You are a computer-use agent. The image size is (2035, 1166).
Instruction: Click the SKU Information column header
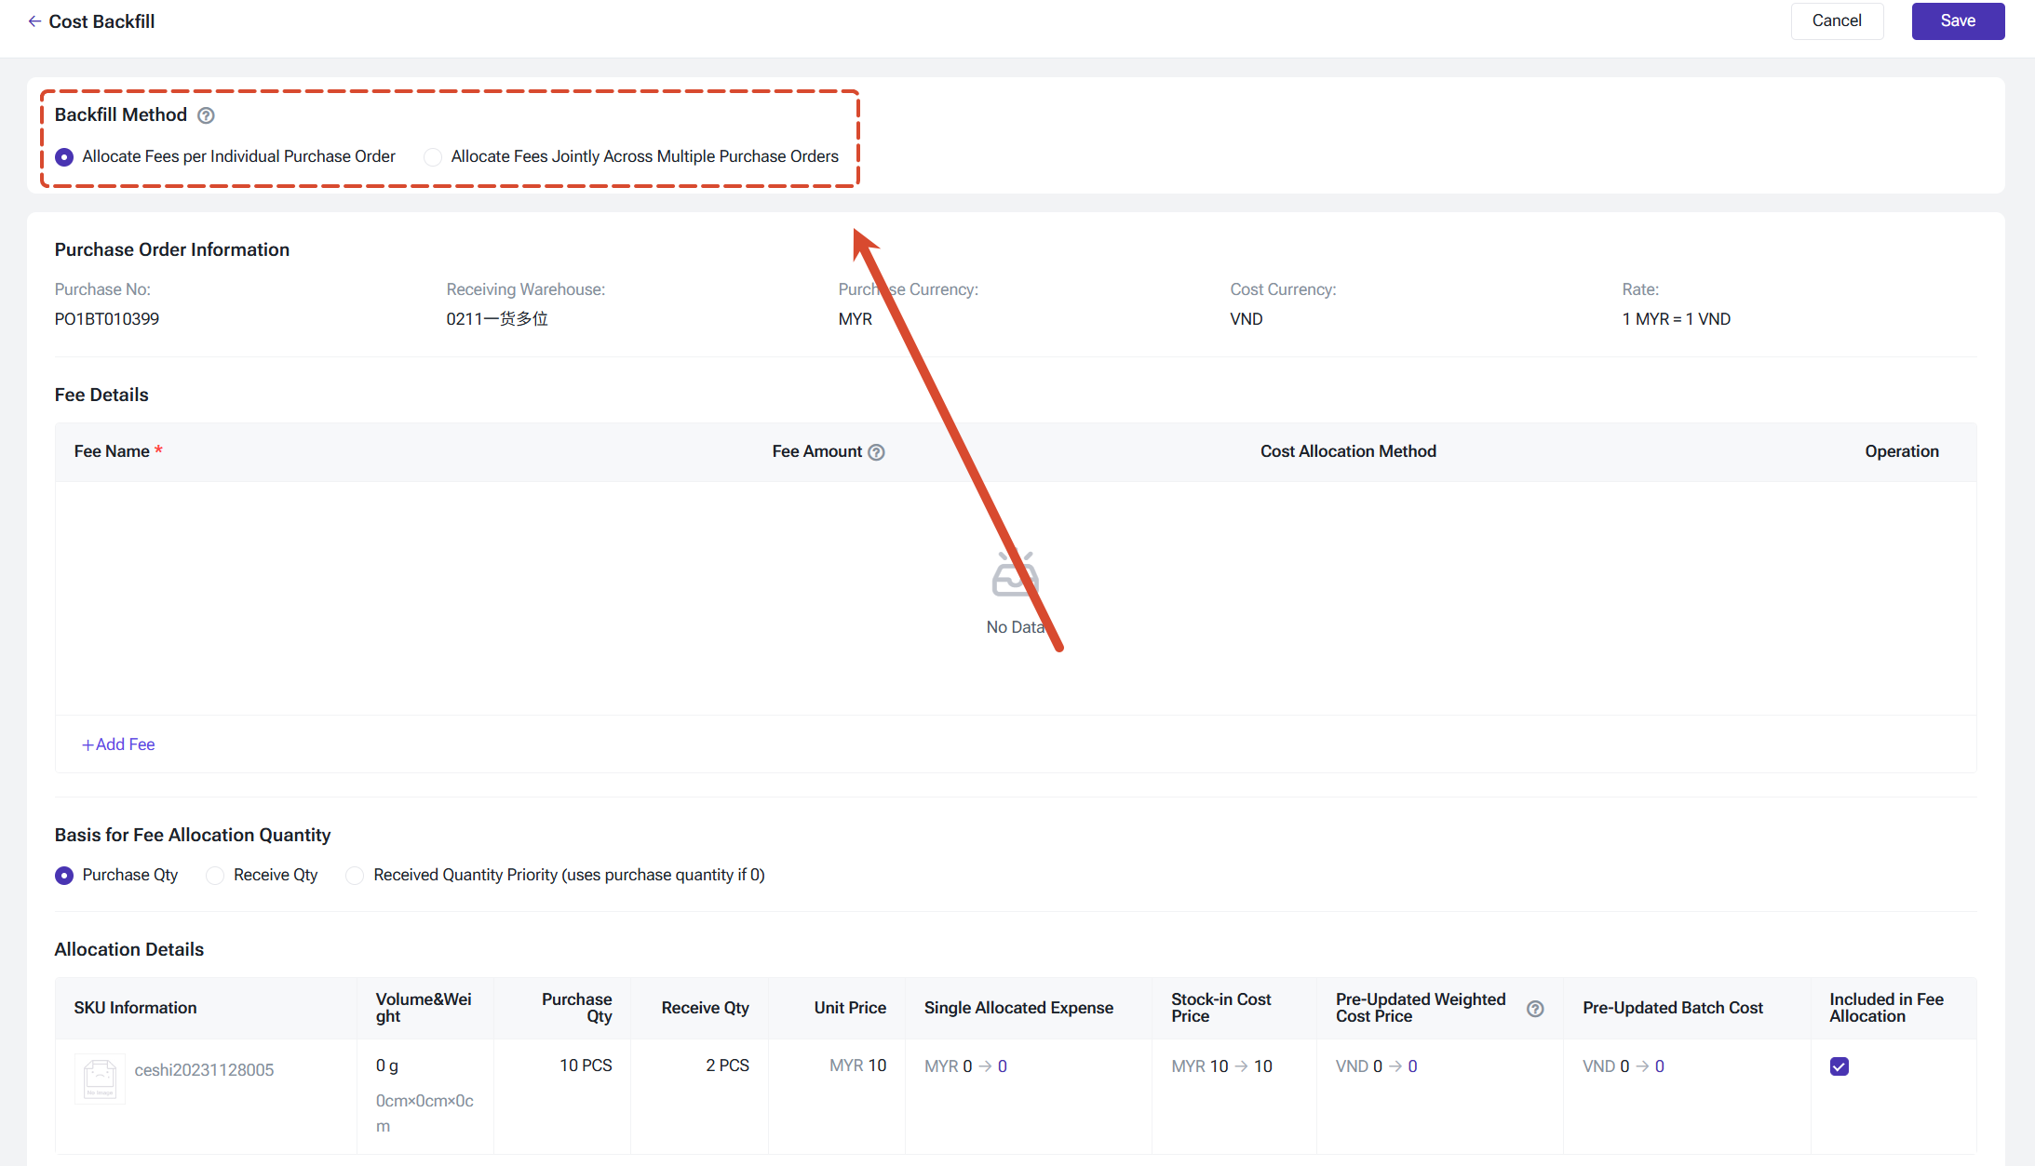(136, 1008)
